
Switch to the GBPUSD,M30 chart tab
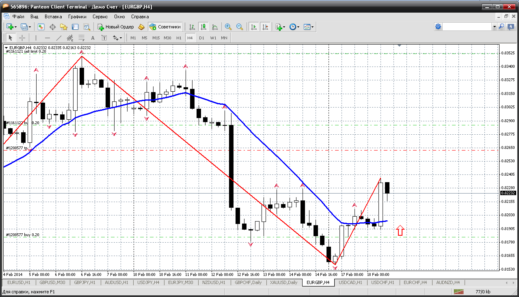tap(52, 282)
